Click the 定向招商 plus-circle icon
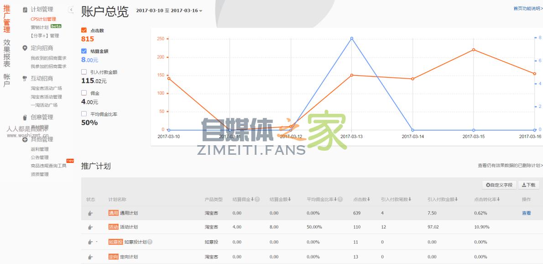The width and height of the screenshot is (543, 264). [25, 47]
